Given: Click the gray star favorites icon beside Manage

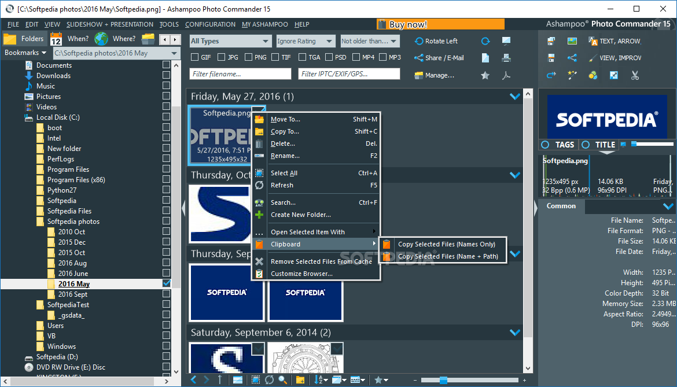Looking at the screenshot, I should coord(485,76).
